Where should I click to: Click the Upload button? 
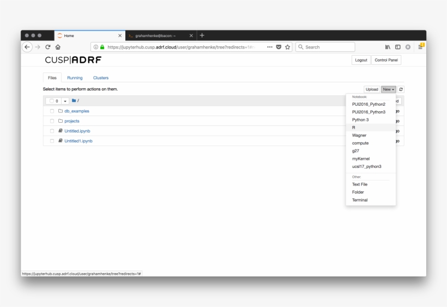click(x=372, y=89)
